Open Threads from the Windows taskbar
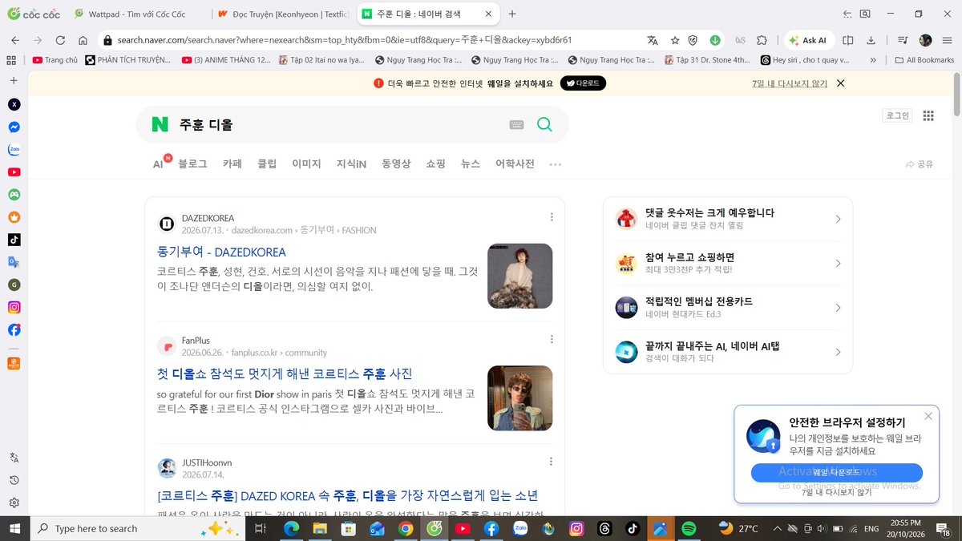This screenshot has width=962, height=541. (605, 528)
